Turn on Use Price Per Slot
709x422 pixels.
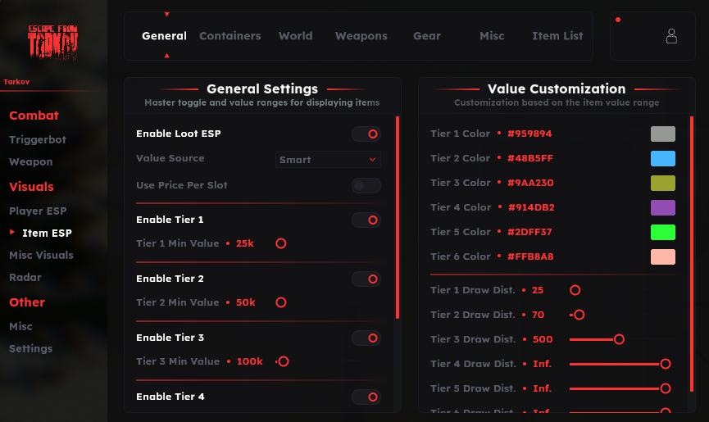tap(366, 186)
